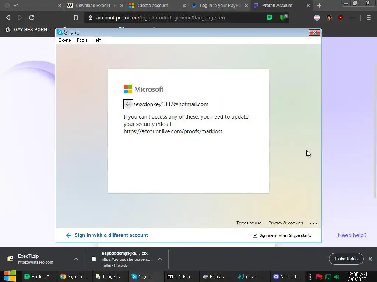Open the volume tray icon
The height and width of the screenshot is (282, 377).
pyautogui.click(x=337, y=277)
